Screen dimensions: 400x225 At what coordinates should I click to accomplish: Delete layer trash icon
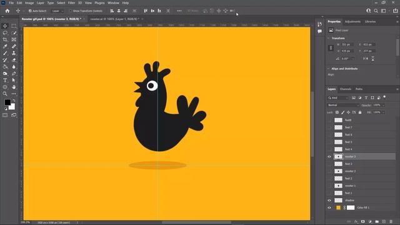tap(391, 221)
